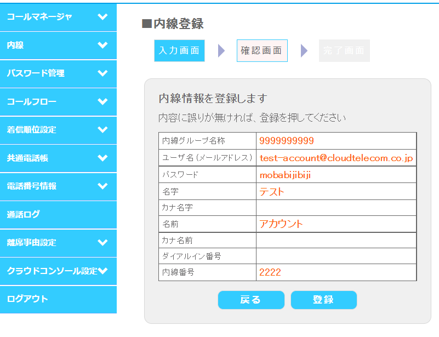The image size is (439, 337).
Task: Click the 共通電話帳 chevron icon
Action: pyautogui.click(x=102, y=158)
